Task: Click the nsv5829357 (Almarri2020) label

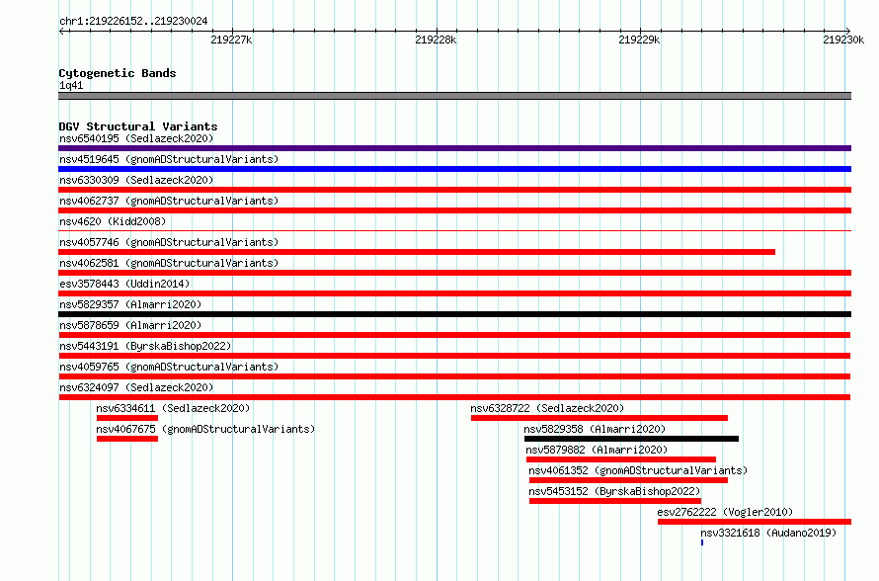Action: 130,304
